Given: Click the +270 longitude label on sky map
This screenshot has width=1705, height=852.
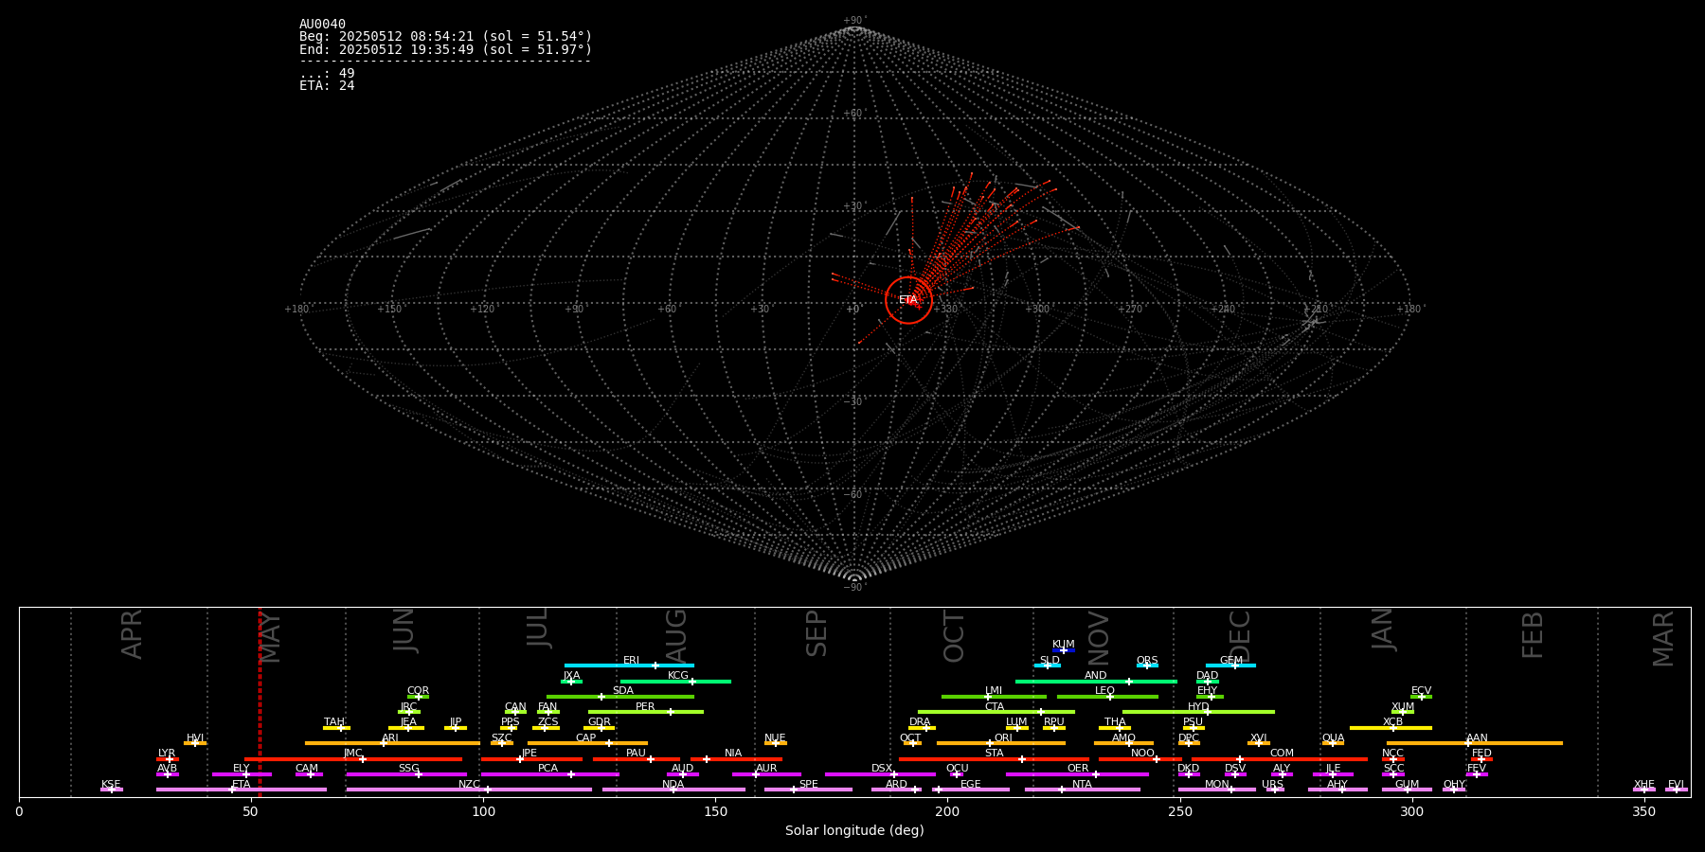Looking at the screenshot, I should coord(1130,310).
